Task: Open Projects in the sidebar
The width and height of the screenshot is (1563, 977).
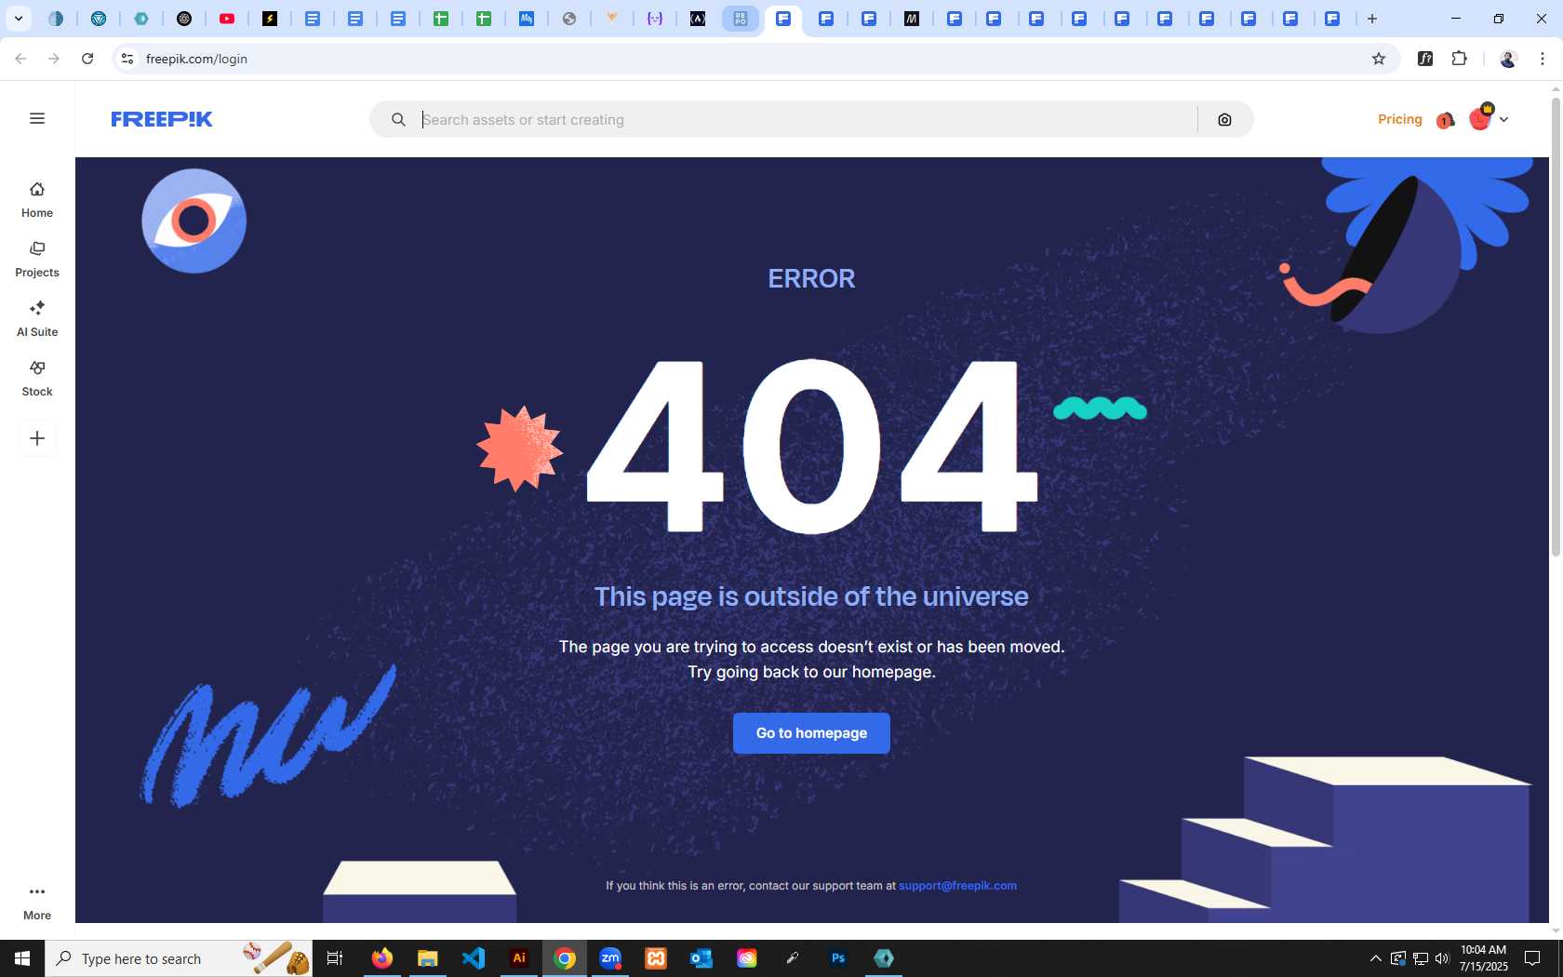Action: 37,260
